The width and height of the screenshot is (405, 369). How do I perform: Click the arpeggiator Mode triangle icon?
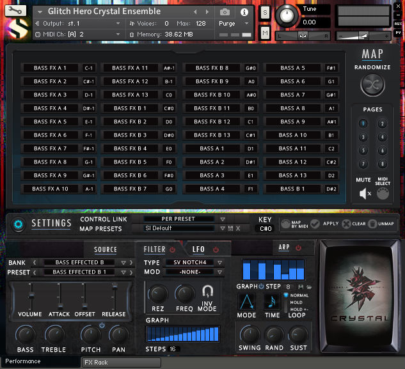click(x=247, y=302)
